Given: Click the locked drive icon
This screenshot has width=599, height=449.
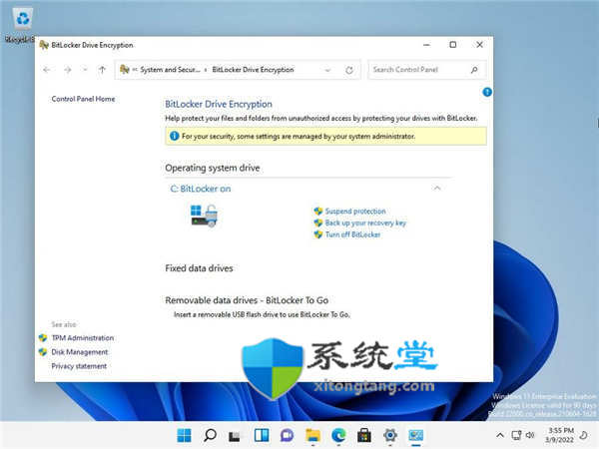Looking at the screenshot, I should (204, 216).
